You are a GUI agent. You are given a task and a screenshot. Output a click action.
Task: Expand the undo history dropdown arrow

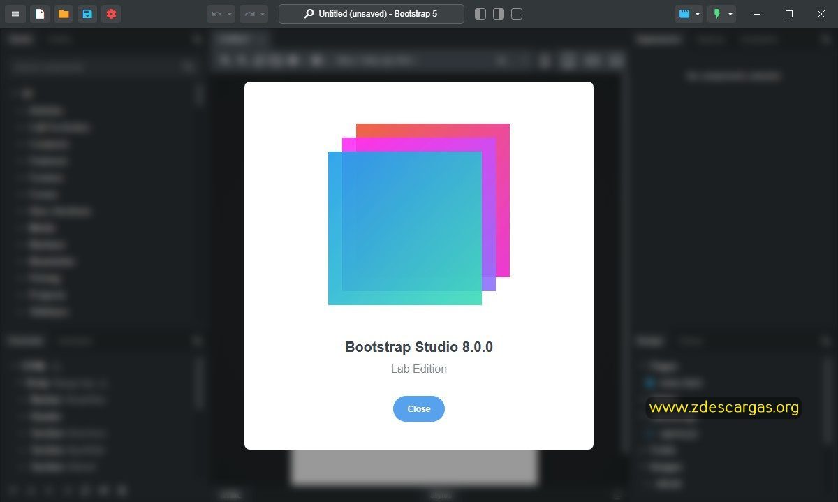click(x=230, y=14)
